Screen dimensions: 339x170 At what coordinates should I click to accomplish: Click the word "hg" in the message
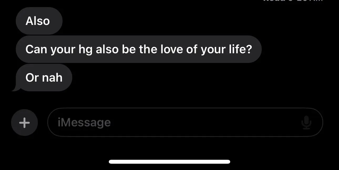pos(85,50)
